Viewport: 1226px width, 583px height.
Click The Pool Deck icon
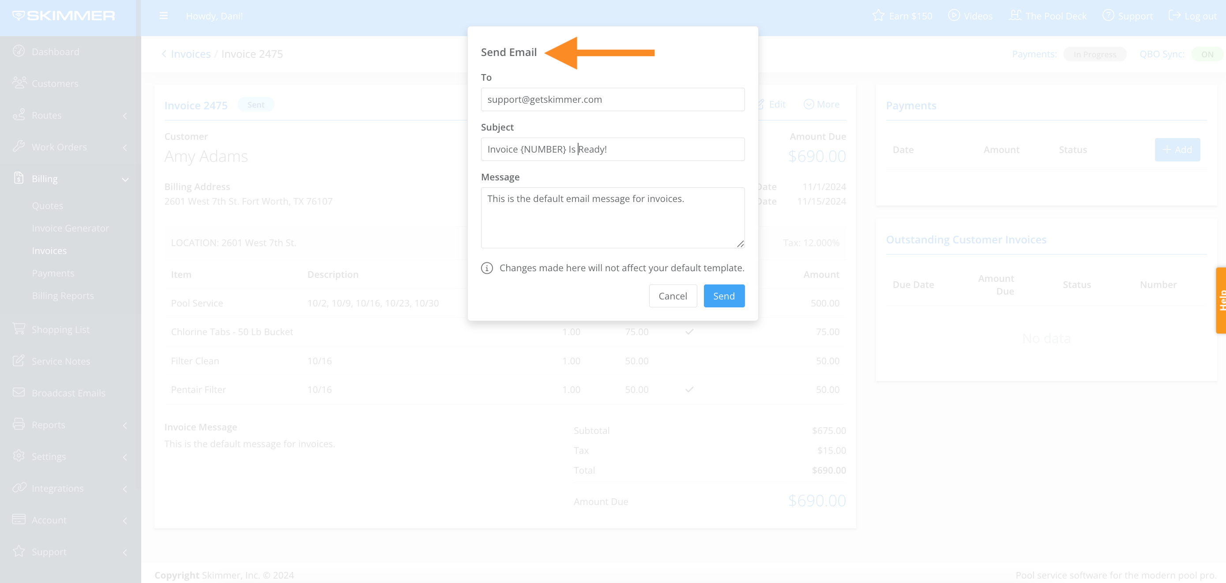pyautogui.click(x=1015, y=16)
